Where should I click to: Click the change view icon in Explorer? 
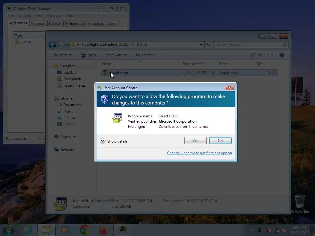pos(254,55)
